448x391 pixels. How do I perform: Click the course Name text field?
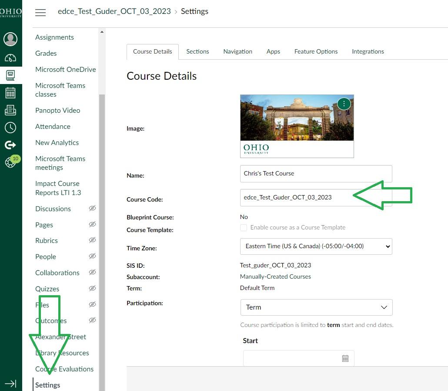316,173
